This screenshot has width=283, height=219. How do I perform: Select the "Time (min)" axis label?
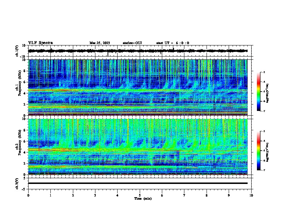(143, 199)
